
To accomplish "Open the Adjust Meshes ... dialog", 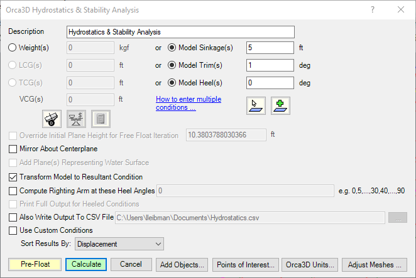I will tap(375, 265).
